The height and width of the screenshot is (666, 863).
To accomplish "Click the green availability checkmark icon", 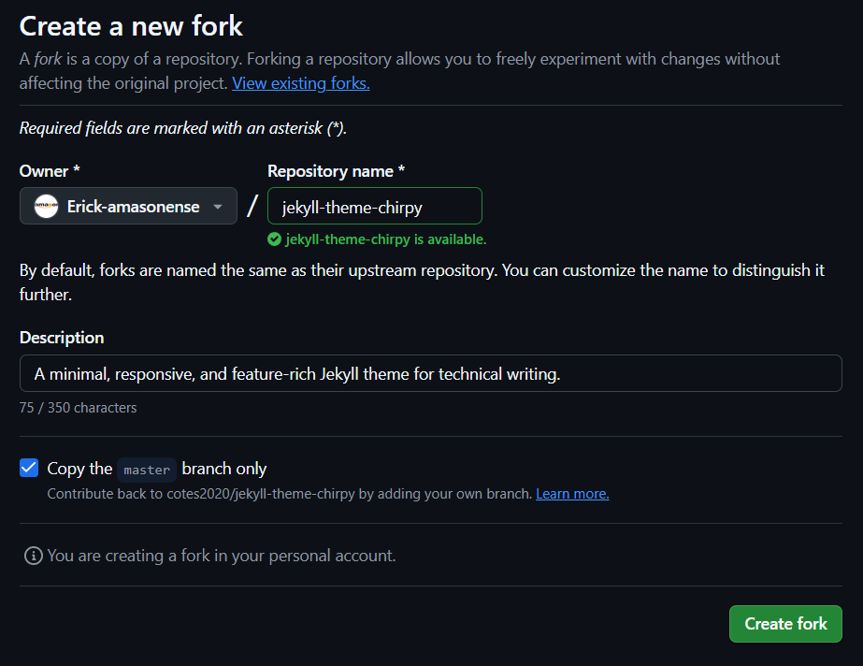I will tap(274, 239).
